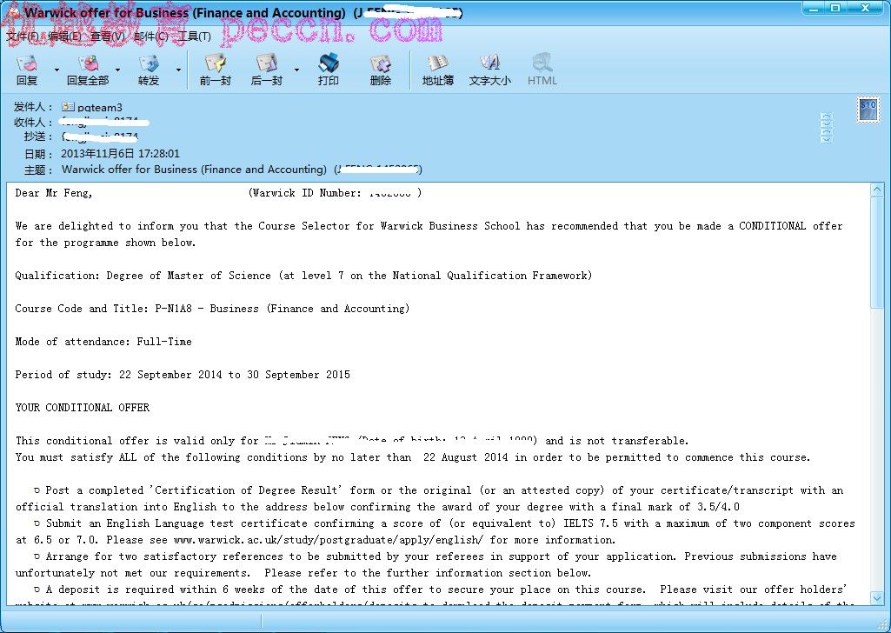Expand the dropdown arrow beside 后一封

pos(296,70)
